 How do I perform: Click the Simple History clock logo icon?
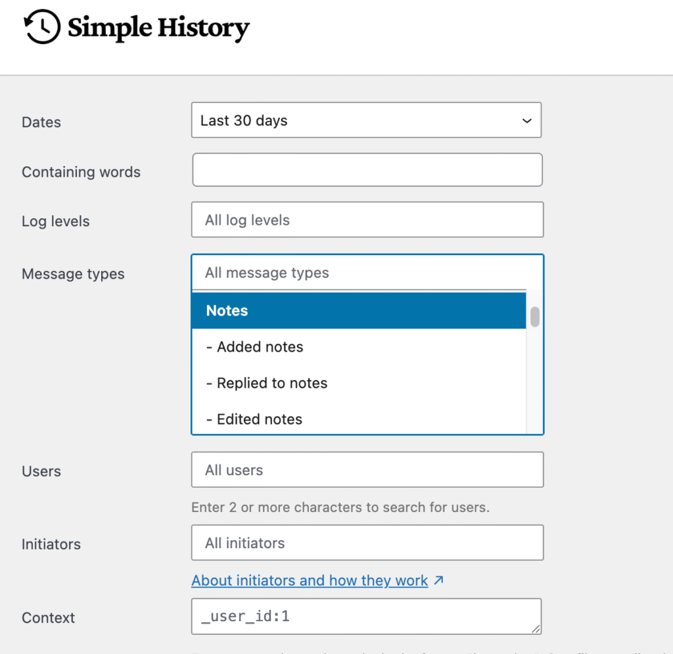[42, 27]
